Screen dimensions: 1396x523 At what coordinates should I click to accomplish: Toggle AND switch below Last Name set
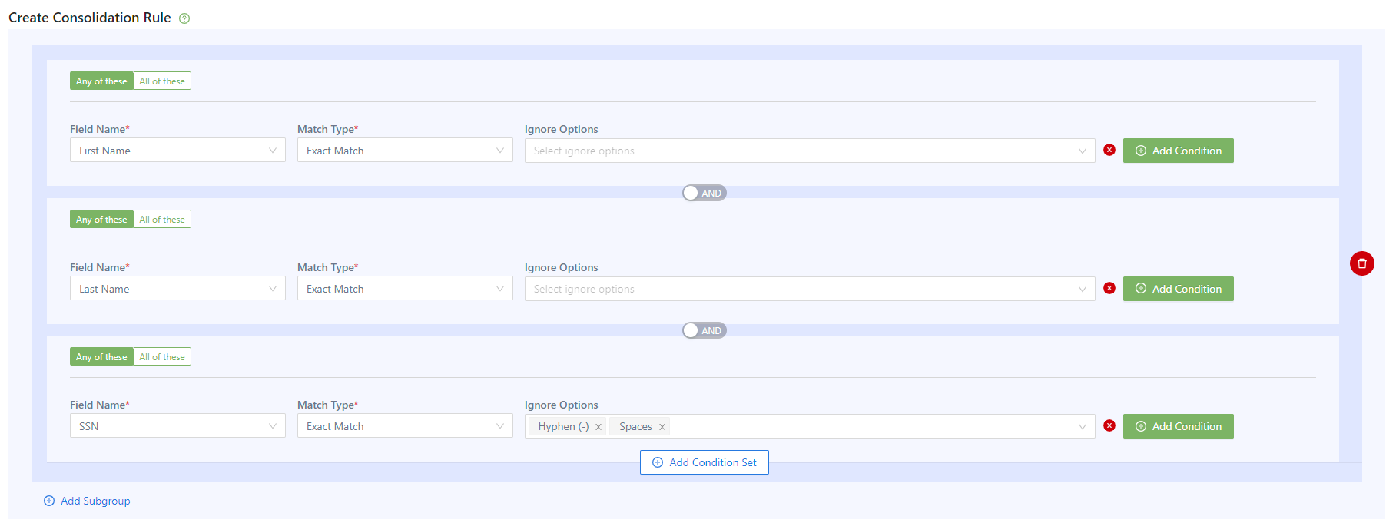pos(704,331)
